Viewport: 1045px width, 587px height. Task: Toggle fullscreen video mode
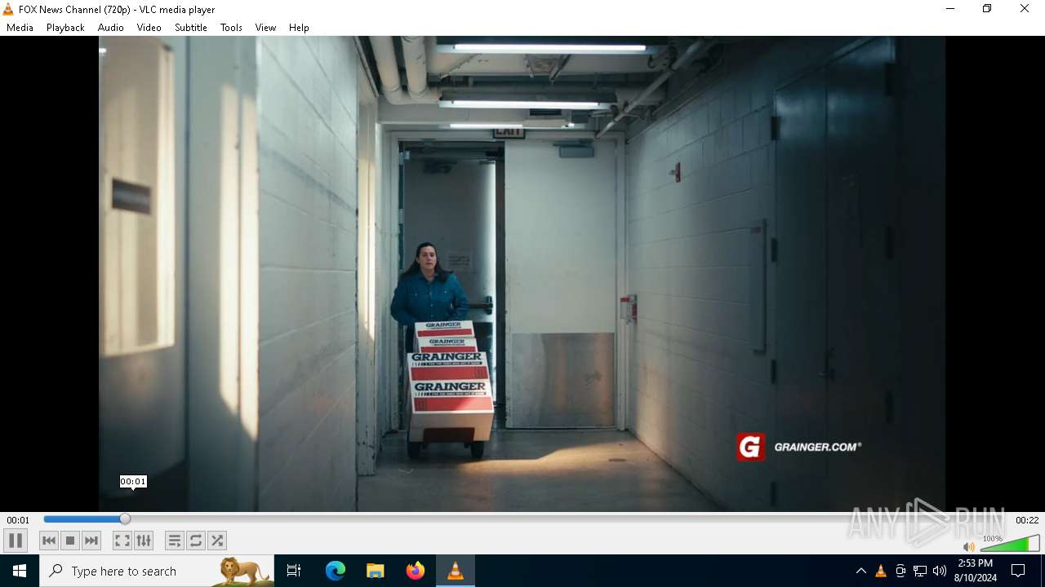click(x=122, y=541)
